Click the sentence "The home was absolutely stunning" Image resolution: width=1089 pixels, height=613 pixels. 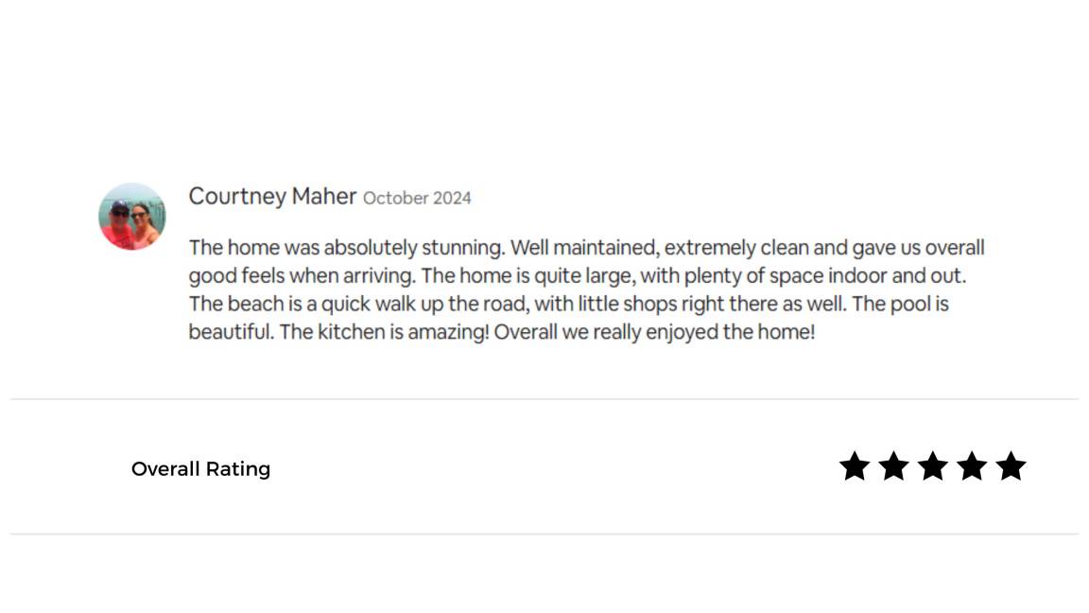click(346, 248)
